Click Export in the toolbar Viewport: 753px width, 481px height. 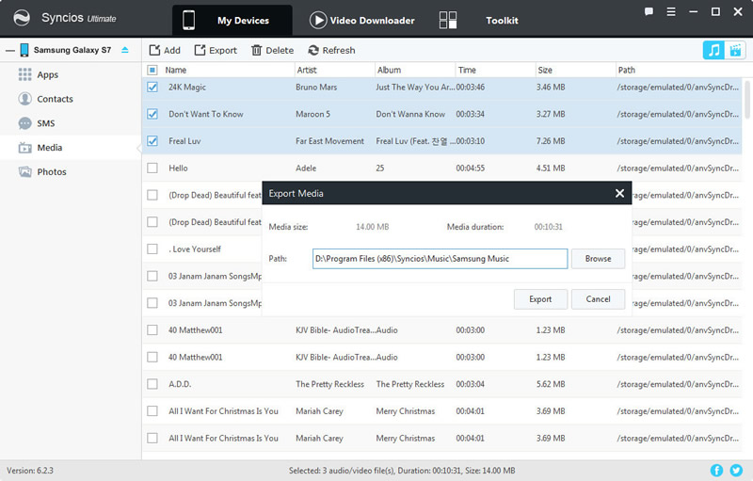[x=216, y=50]
